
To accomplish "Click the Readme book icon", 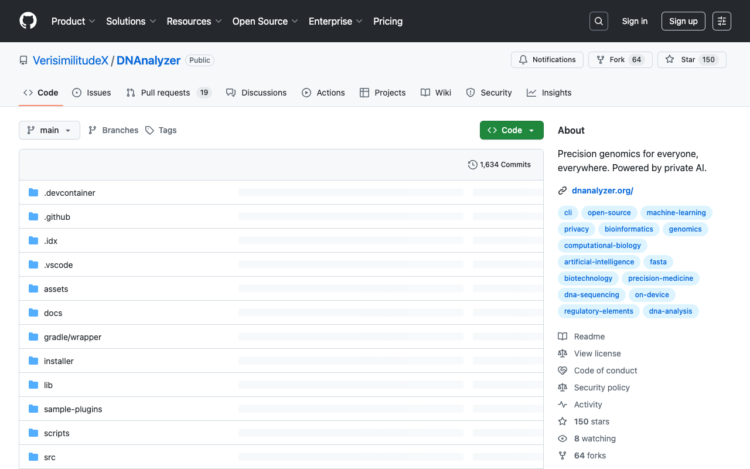I will tap(562, 337).
